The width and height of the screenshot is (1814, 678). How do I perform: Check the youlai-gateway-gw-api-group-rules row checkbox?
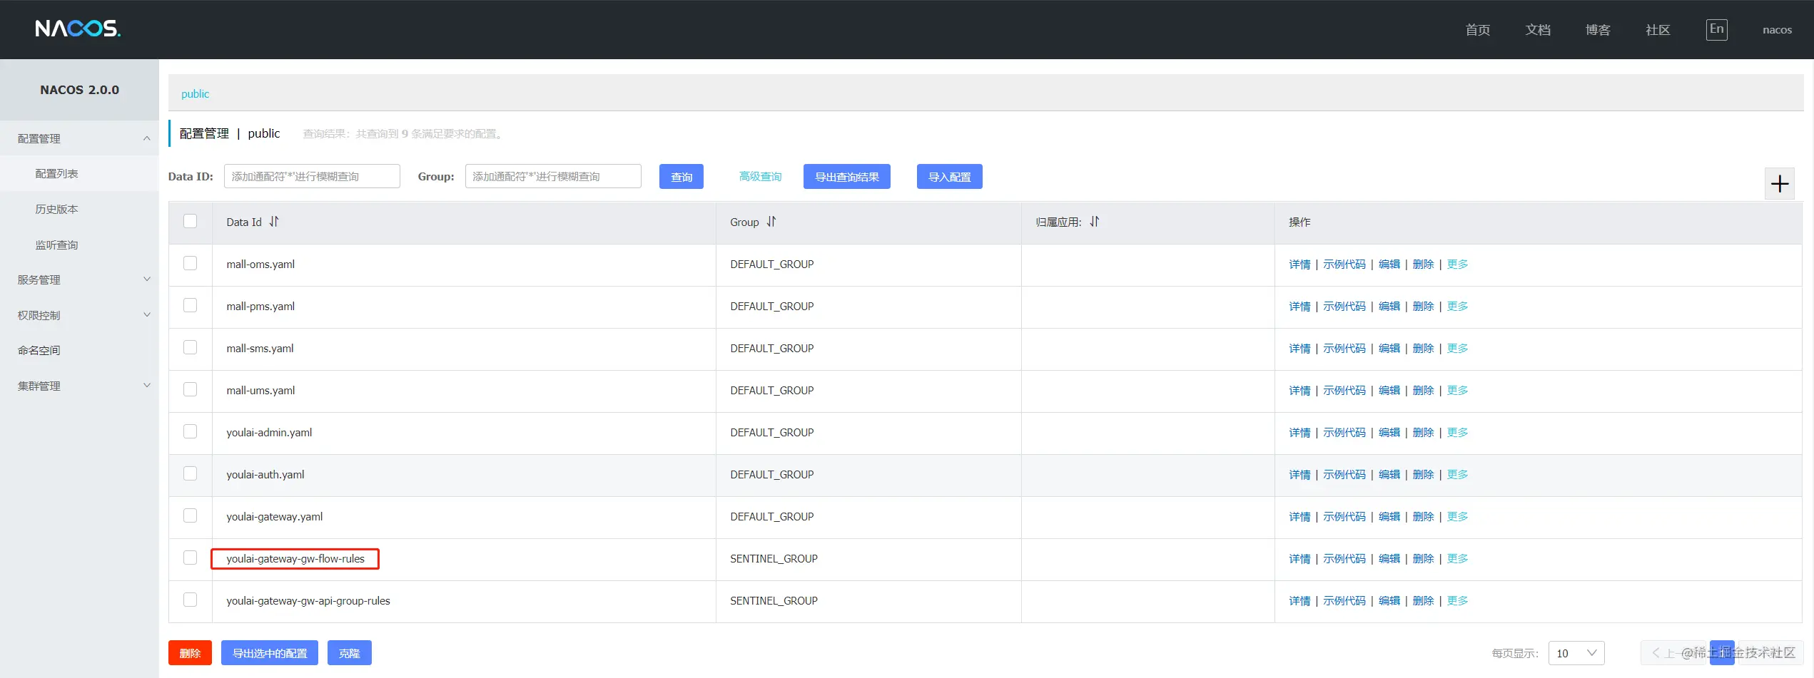[190, 600]
